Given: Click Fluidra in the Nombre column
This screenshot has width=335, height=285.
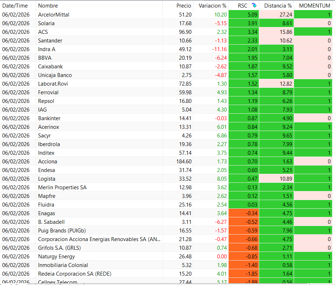Looking at the screenshot, I should pos(46,205).
